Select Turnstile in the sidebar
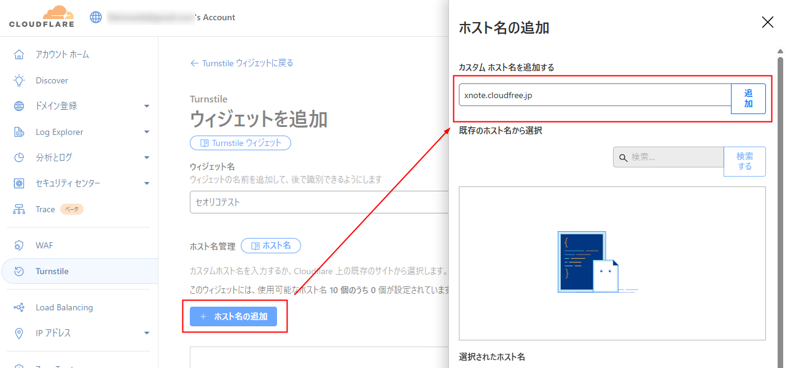Image resolution: width=785 pixels, height=368 pixels. coord(79,271)
